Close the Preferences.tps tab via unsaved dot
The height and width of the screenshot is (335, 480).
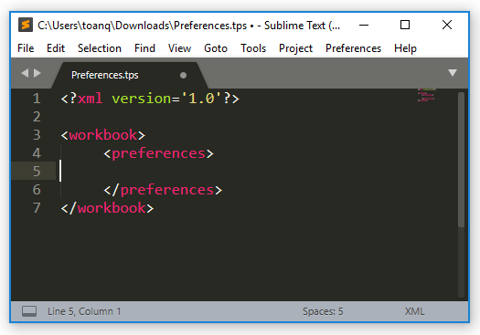[x=184, y=75]
